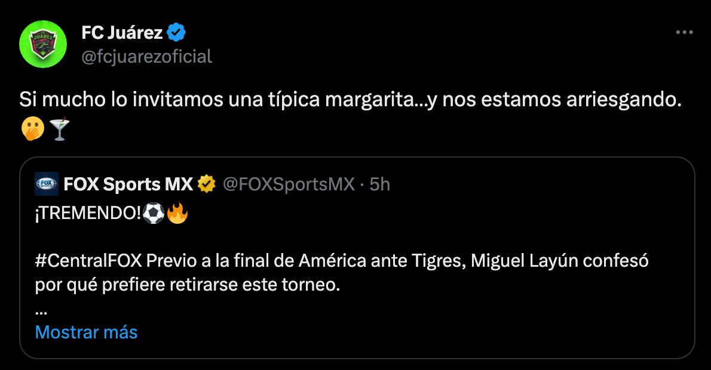Open the @FOXSportsMX handle
711x370 pixels.
pyautogui.click(x=289, y=184)
